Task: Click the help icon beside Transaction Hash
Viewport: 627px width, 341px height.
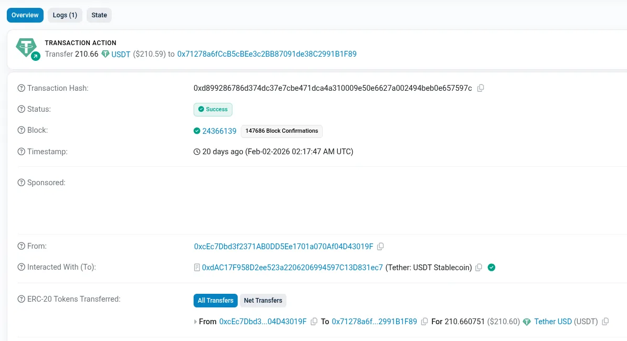Action: pyautogui.click(x=21, y=88)
